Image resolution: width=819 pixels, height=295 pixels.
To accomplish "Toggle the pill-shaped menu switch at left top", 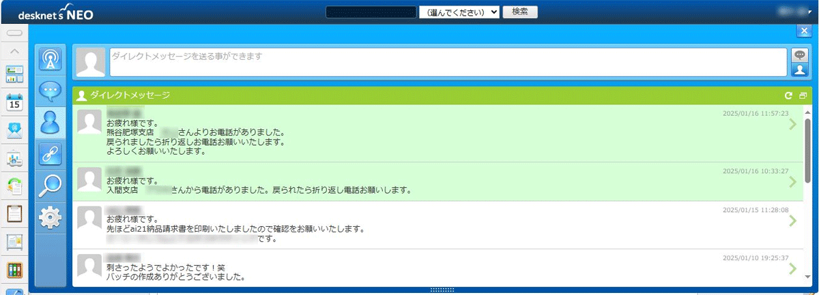I will [14, 33].
